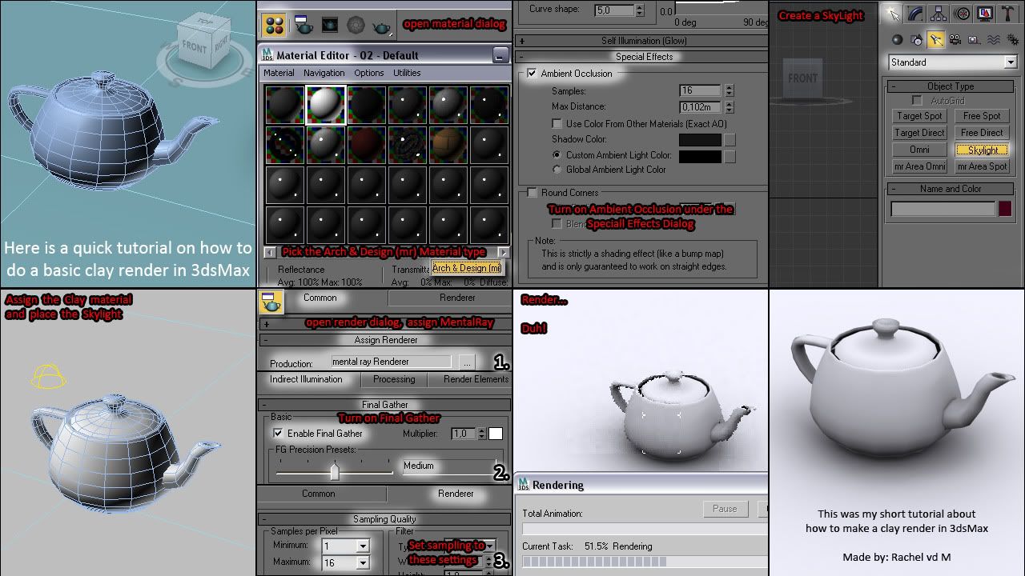Open the Utilities menu
The height and width of the screenshot is (576, 1025).
[407, 73]
